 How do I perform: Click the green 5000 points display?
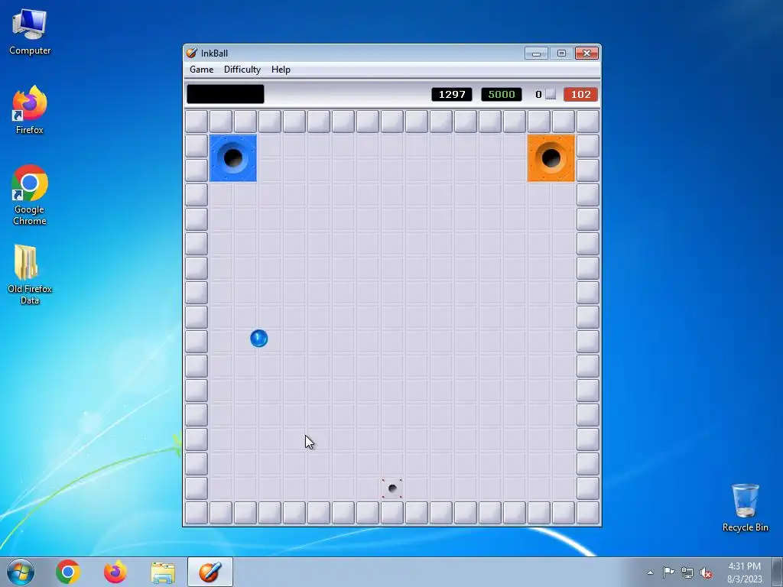point(502,94)
